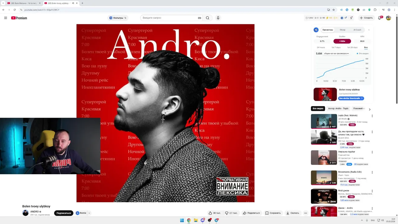Image resolution: width=398 pixels, height=224 pixels.
Task: Click the browser address bar URL
Action: click(42, 10)
